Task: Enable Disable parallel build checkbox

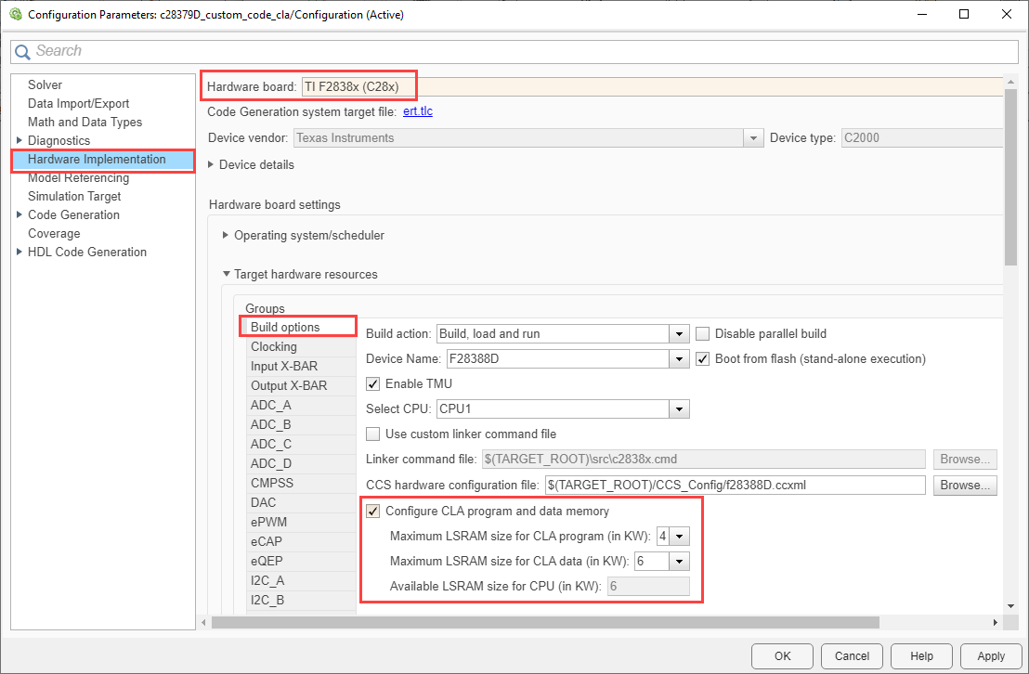Action: click(703, 334)
